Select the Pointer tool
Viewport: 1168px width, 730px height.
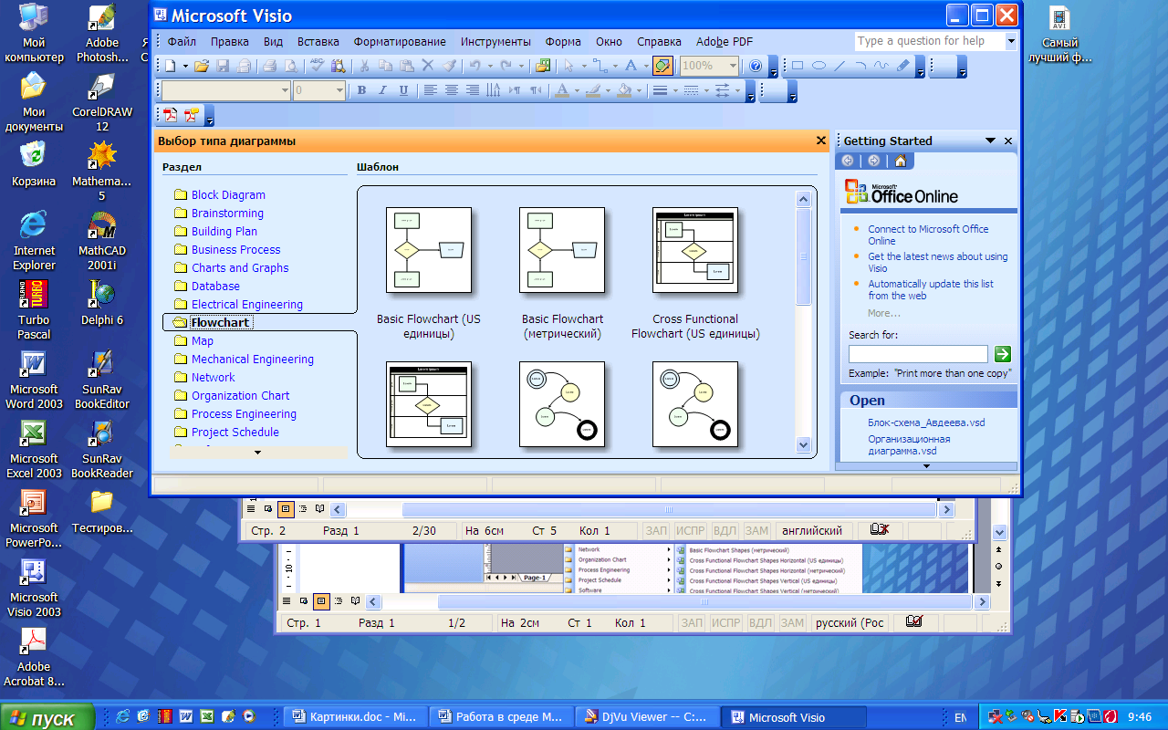tap(568, 66)
